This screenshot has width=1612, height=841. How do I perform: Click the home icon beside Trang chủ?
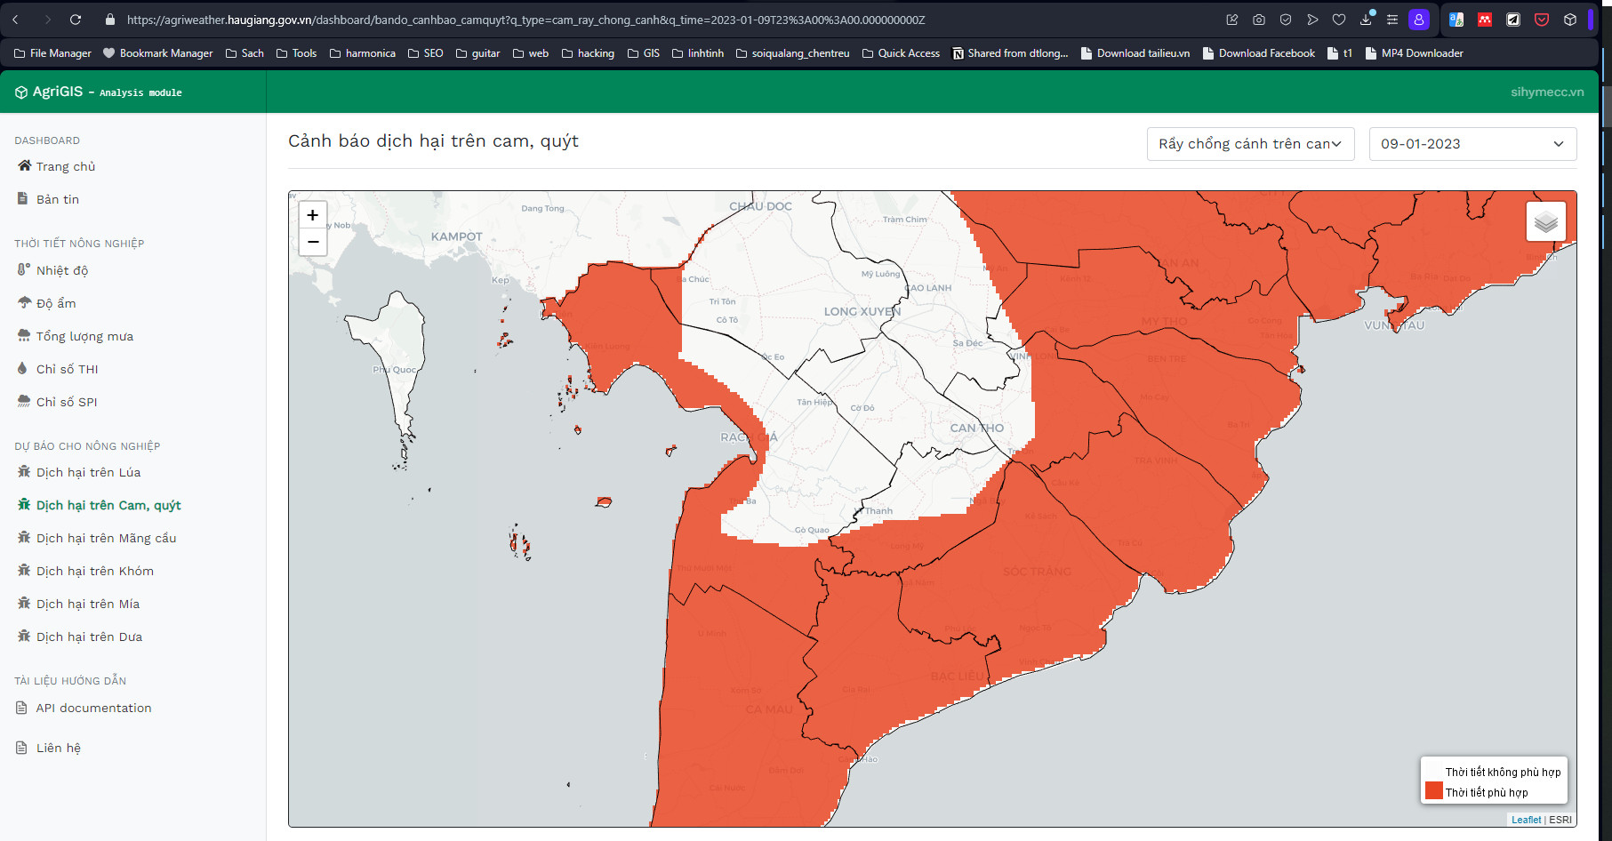(24, 166)
